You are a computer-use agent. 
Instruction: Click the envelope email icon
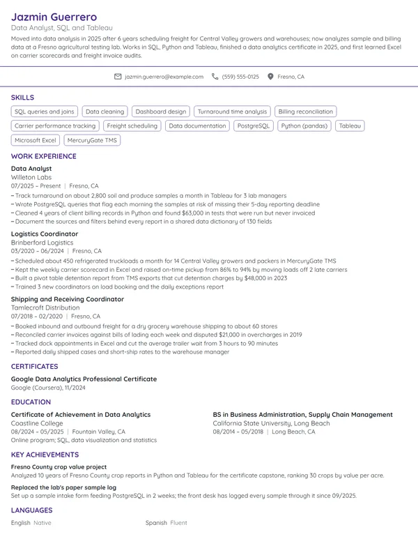point(118,77)
